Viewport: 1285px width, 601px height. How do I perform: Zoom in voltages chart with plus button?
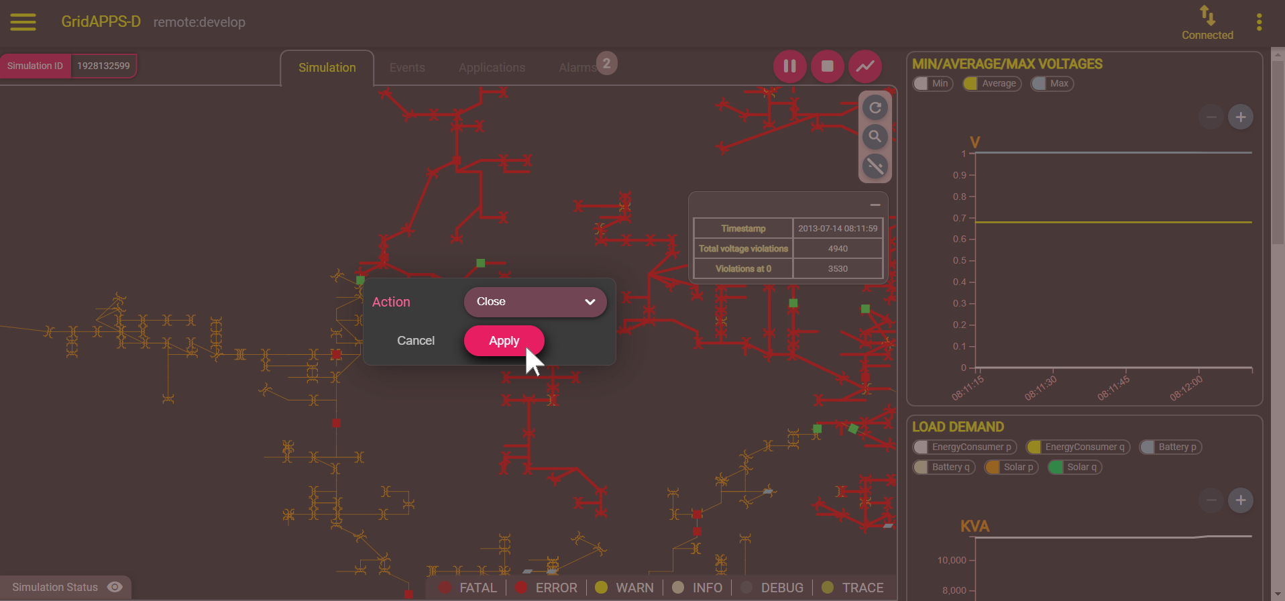[x=1241, y=117]
